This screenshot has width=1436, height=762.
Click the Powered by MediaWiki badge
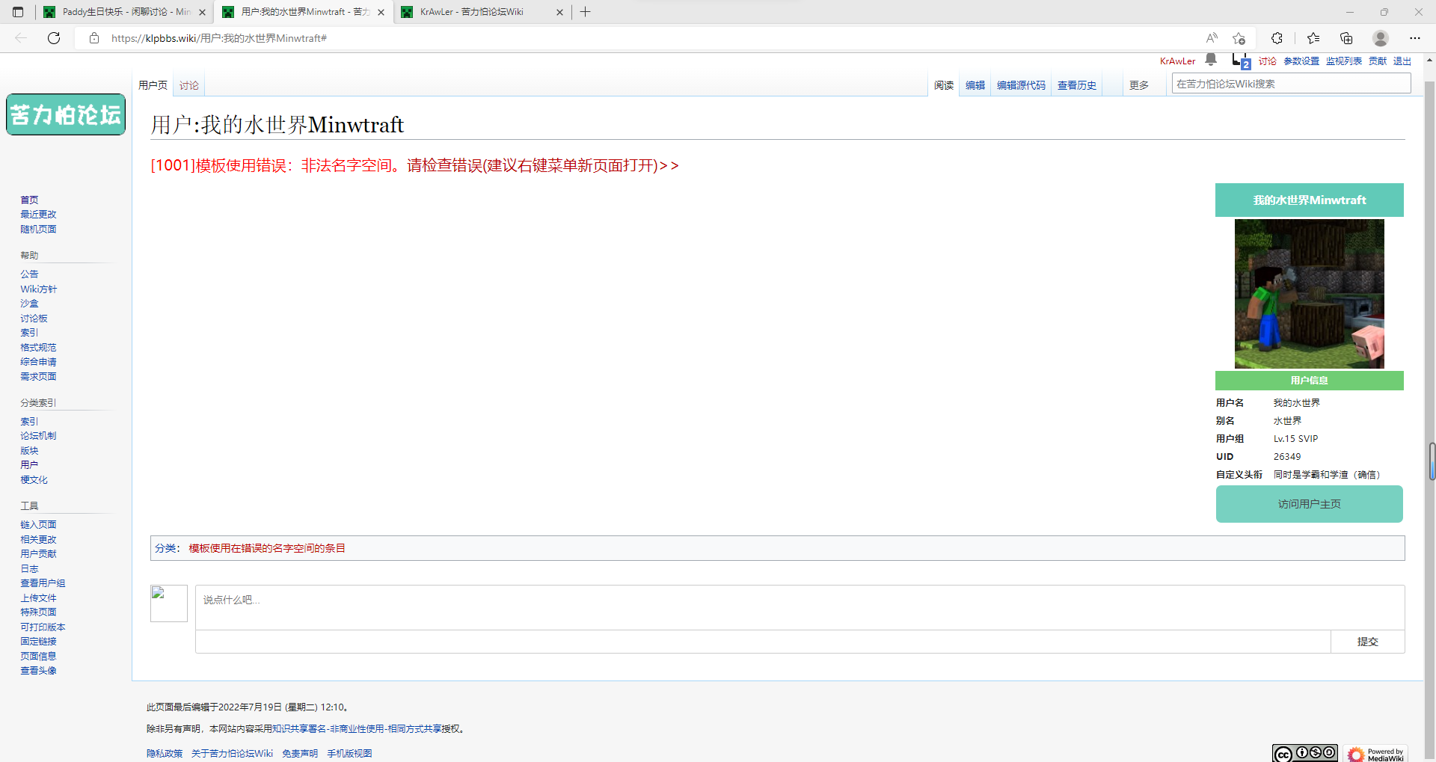point(1375,754)
